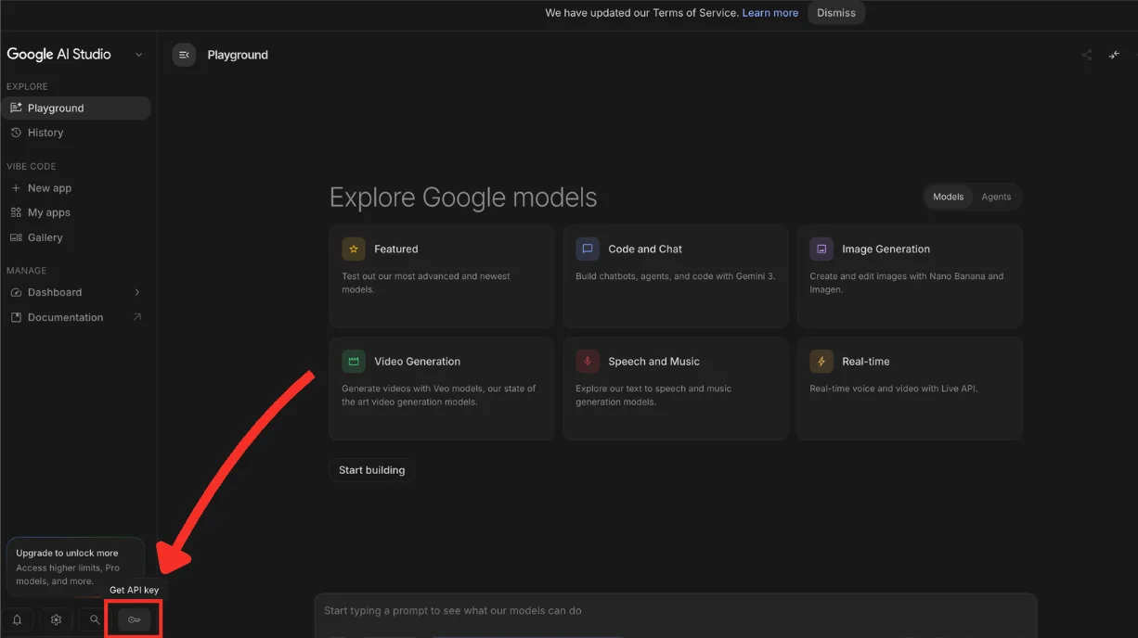Click 'We have updated our Terms of Service' text
1138x638 pixels.
[x=641, y=13]
